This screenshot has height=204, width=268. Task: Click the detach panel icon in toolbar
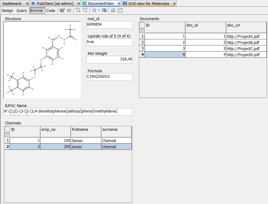point(120,10)
